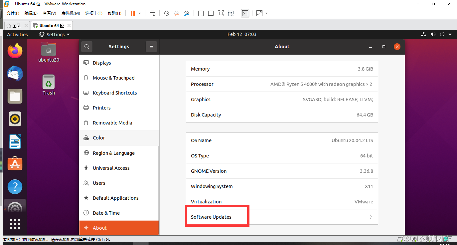Click the send Ctrl+Alt+Del toolbar icon
The image size is (457, 245).
(152, 13)
